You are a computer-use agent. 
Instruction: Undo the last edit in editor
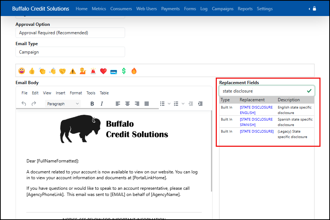click(x=24, y=103)
